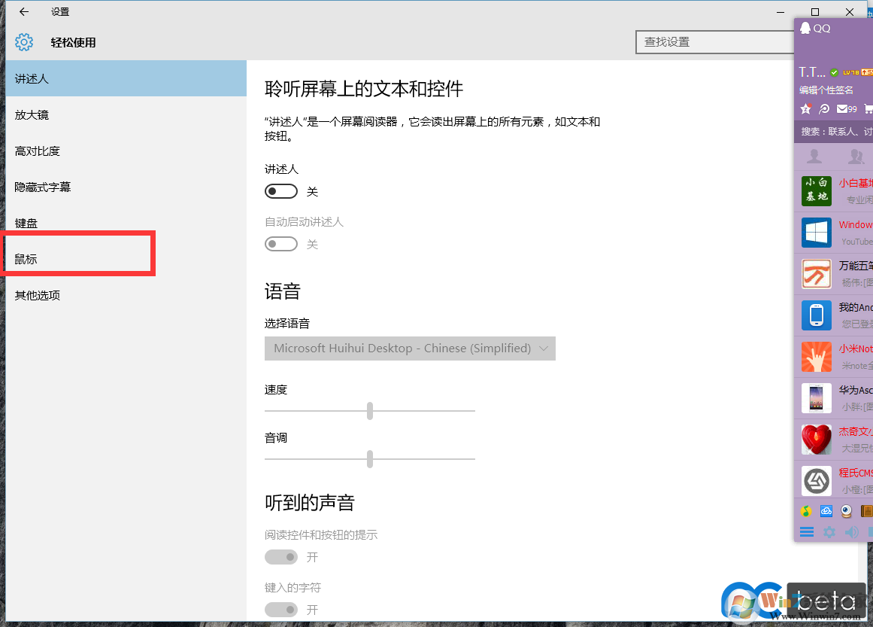Click the QQ penguin logo
Viewport: 873px width, 627px height.
805,28
